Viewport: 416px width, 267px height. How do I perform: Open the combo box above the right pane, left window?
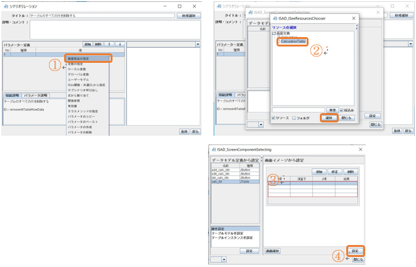(x=198, y=45)
